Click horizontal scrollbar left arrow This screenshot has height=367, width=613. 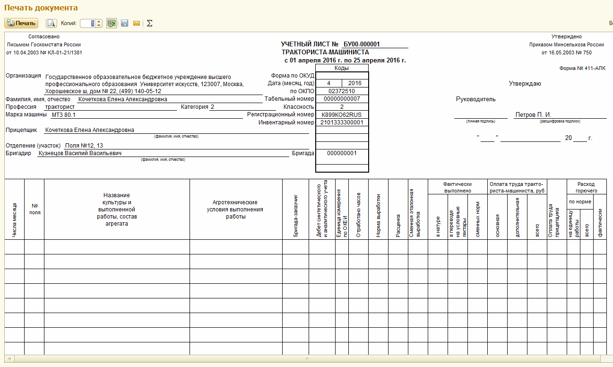(x=9, y=358)
